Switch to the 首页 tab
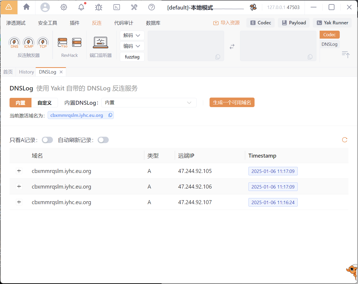The height and width of the screenshot is (284, 358). point(8,72)
